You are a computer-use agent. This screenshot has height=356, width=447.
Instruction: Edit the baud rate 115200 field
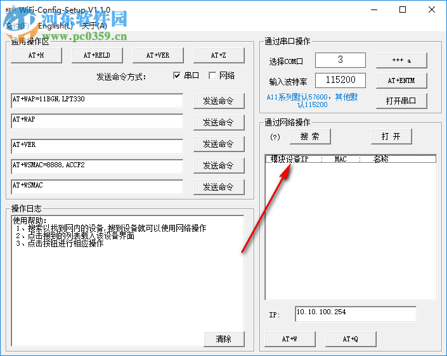340,80
